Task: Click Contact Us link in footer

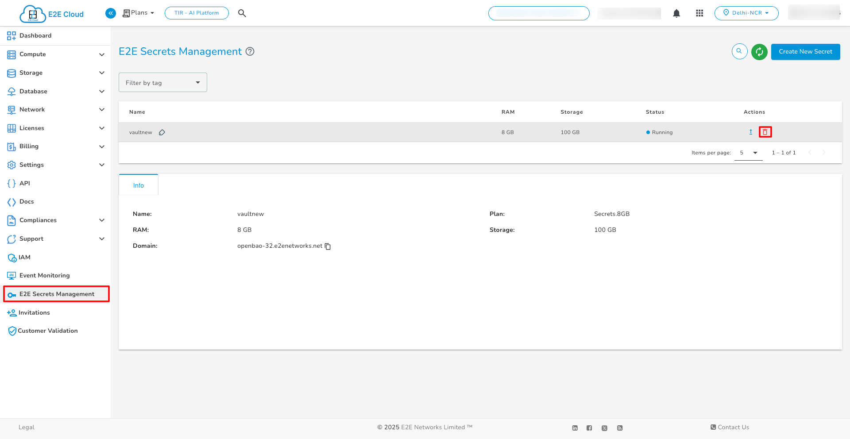Action: coord(730,427)
